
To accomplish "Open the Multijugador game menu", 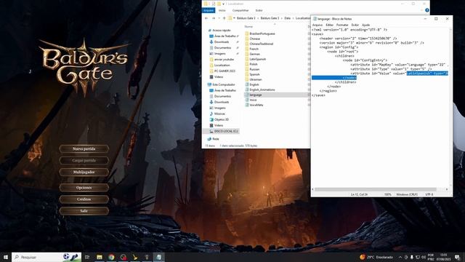I will (x=84, y=172).
